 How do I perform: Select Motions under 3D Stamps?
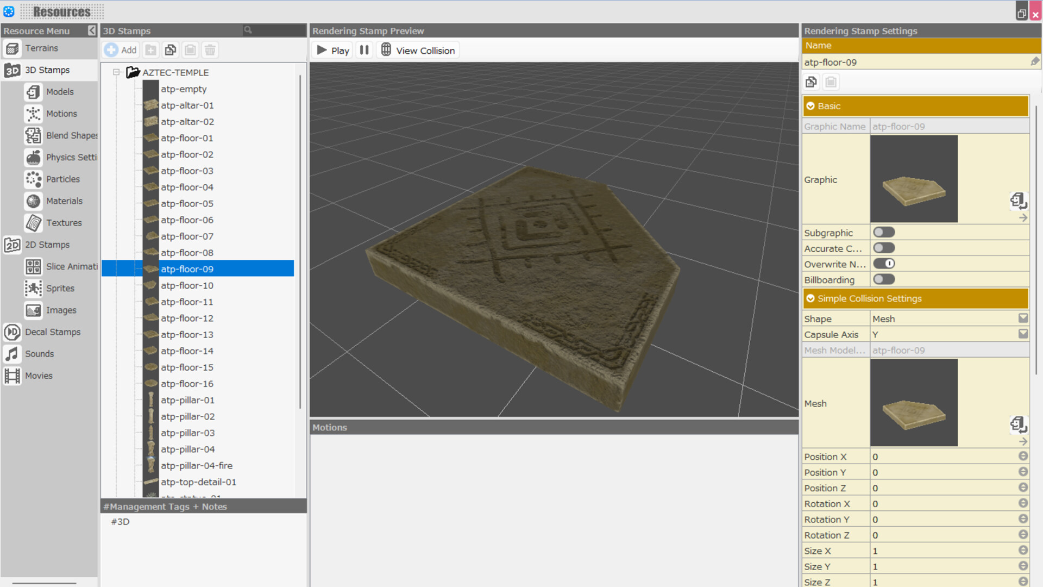(x=61, y=114)
